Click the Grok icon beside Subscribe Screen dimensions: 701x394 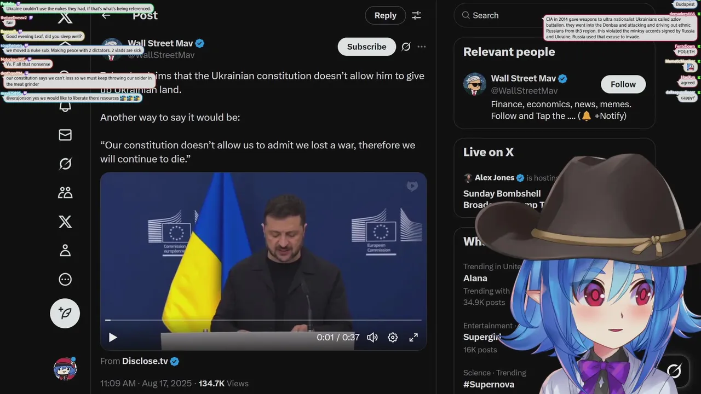click(406, 47)
